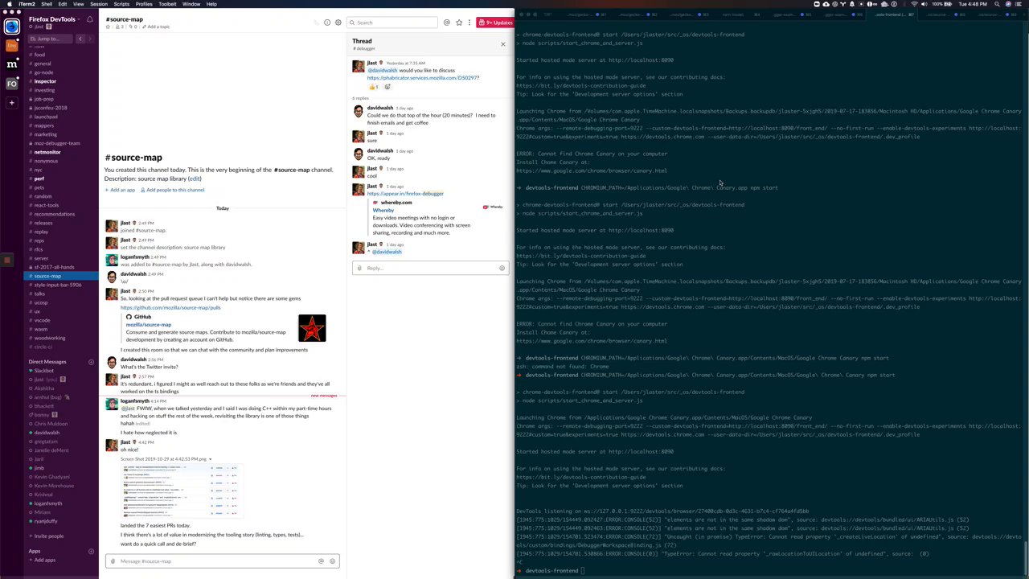Open iTerm2 Profiles menu

point(144,4)
